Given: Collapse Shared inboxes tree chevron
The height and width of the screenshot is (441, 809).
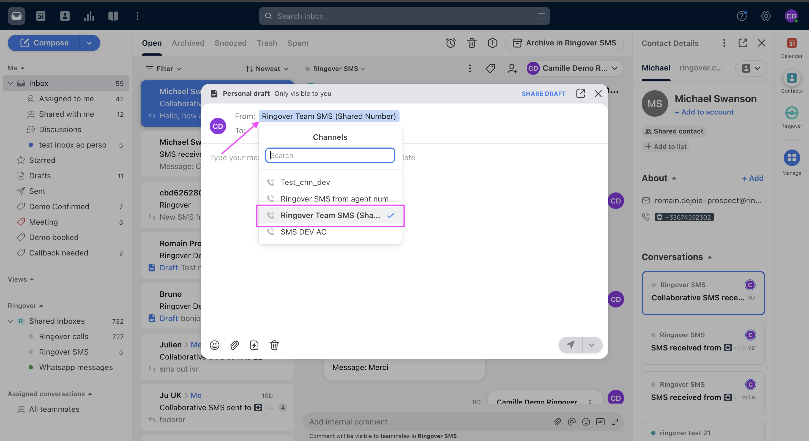Looking at the screenshot, I should point(10,321).
